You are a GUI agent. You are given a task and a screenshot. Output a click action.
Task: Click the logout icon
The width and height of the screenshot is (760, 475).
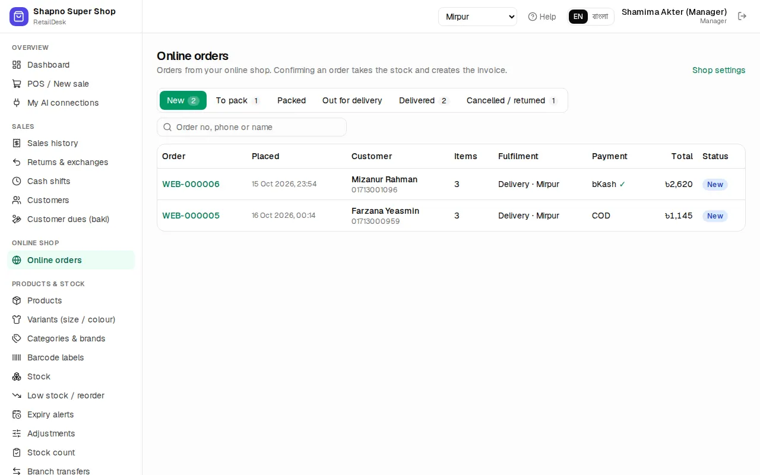742,16
